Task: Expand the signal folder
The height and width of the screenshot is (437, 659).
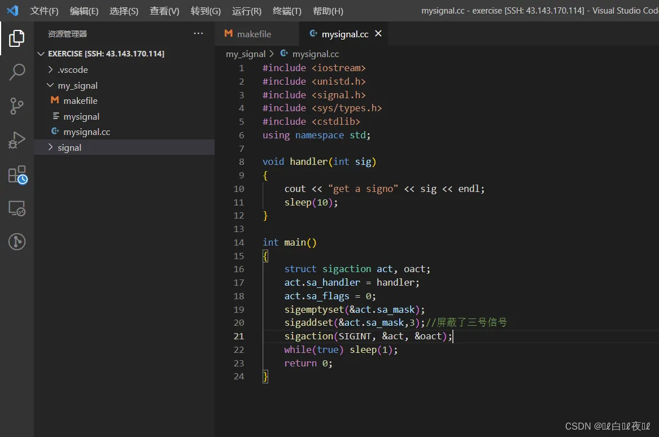Action: [69, 148]
